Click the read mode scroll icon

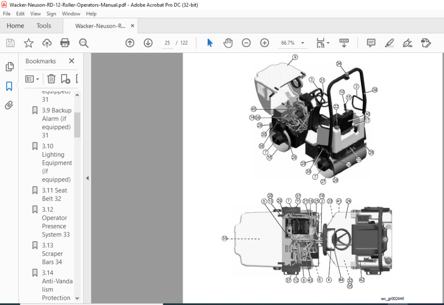(344, 43)
